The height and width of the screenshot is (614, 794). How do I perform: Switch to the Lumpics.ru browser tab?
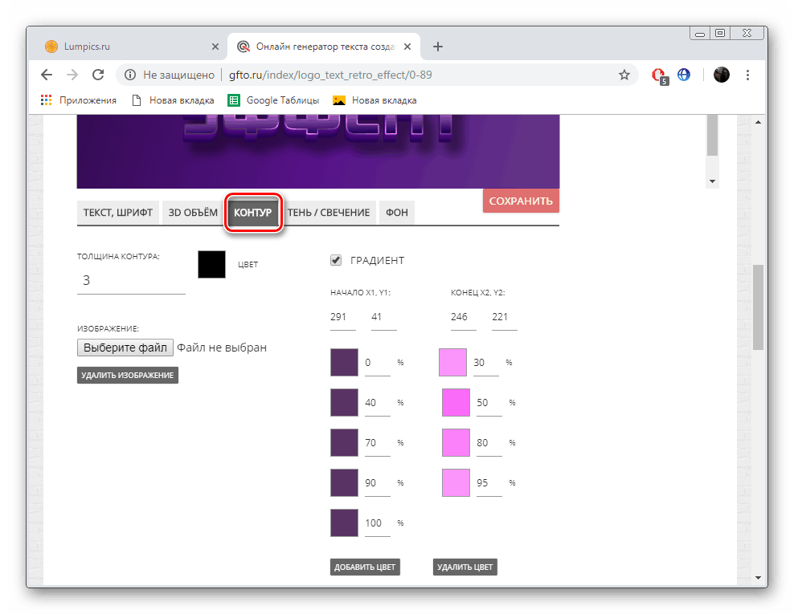(x=132, y=47)
